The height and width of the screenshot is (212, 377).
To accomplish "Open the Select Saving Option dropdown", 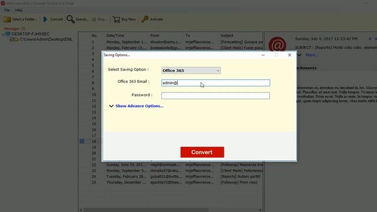I will (x=191, y=71).
